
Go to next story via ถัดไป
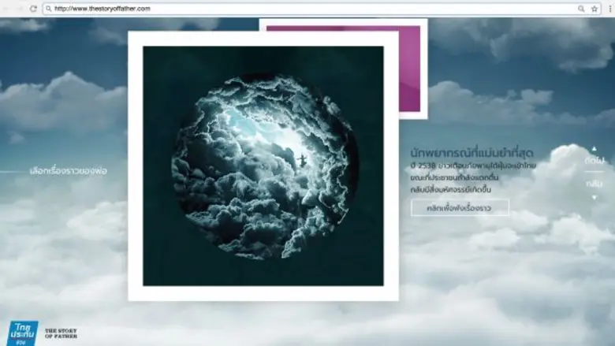(594, 160)
